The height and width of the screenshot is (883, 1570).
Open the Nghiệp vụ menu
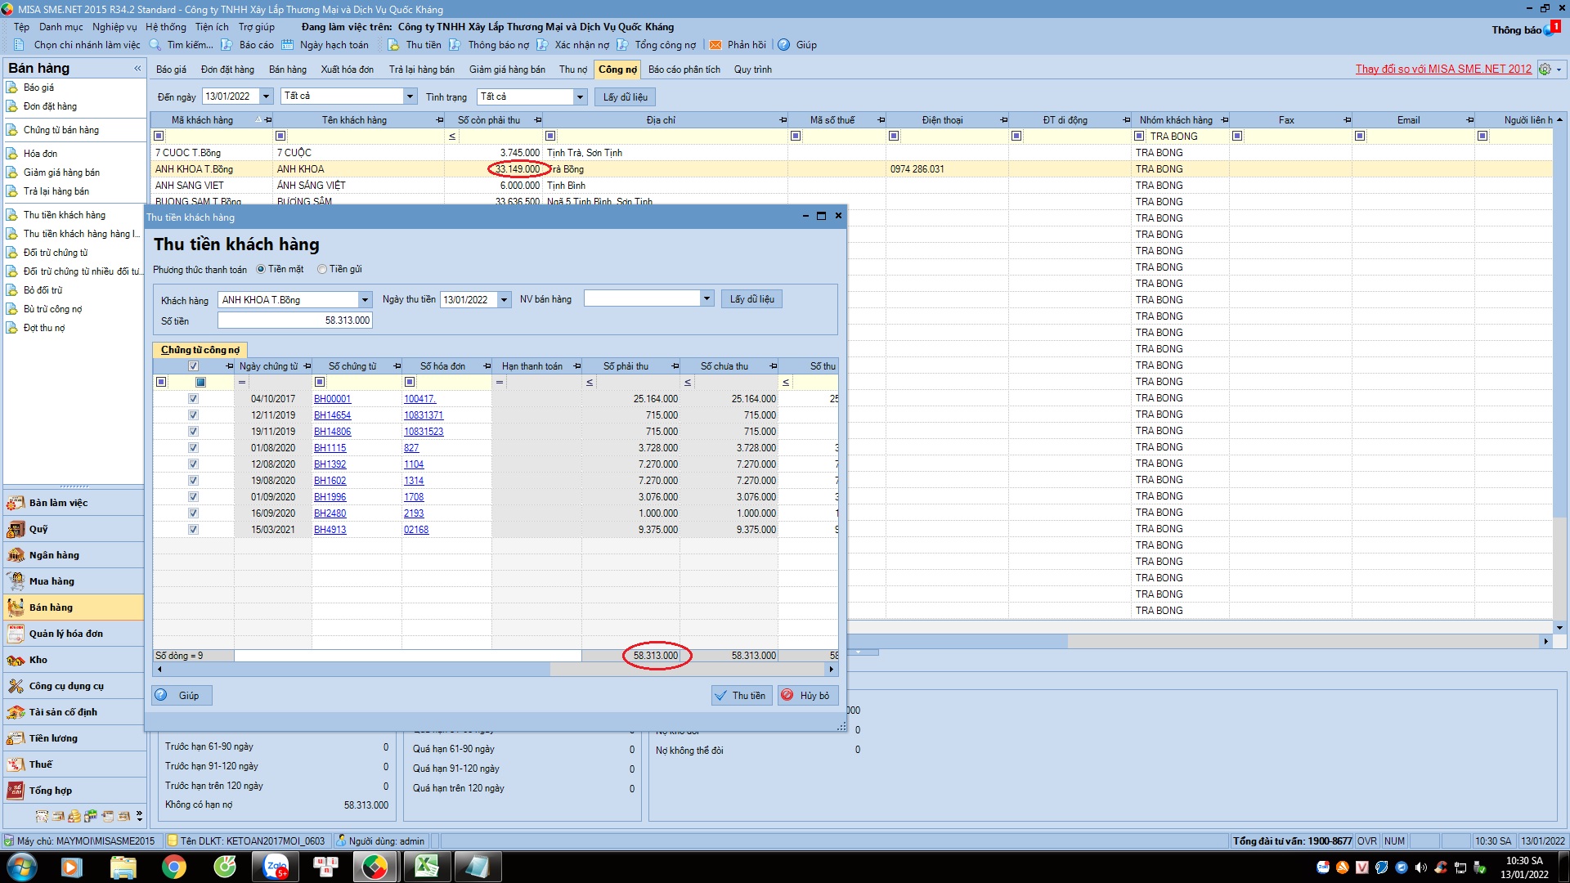(114, 27)
